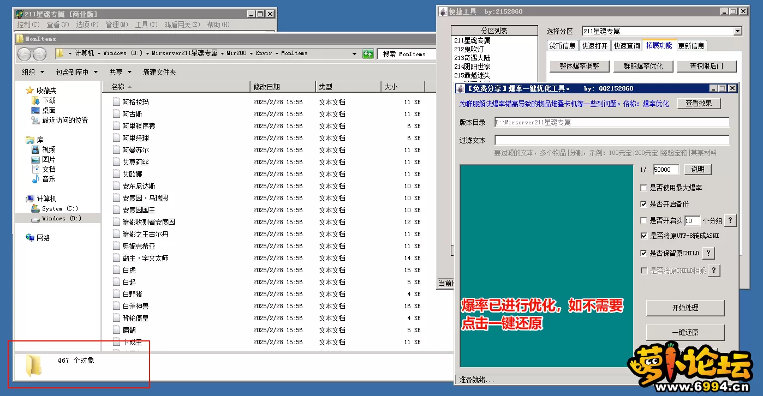763x396 pixels.
Task: Open the 包含到库中 dropdown
Action: point(76,72)
